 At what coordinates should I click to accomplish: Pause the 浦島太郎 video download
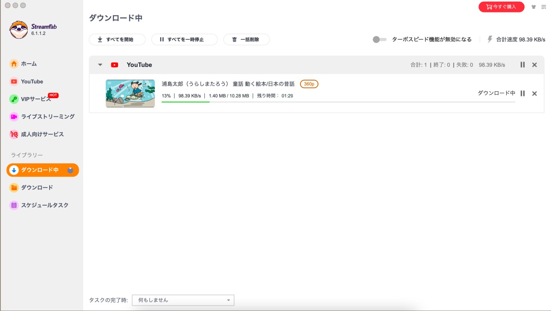click(x=523, y=93)
